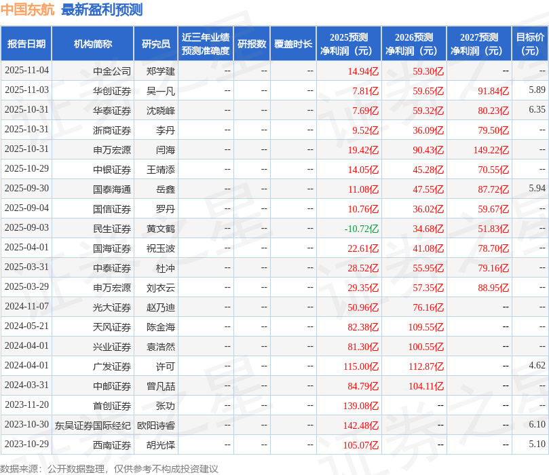Click institution name 民生证券
The height and width of the screenshot is (475, 549).
tap(112, 229)
